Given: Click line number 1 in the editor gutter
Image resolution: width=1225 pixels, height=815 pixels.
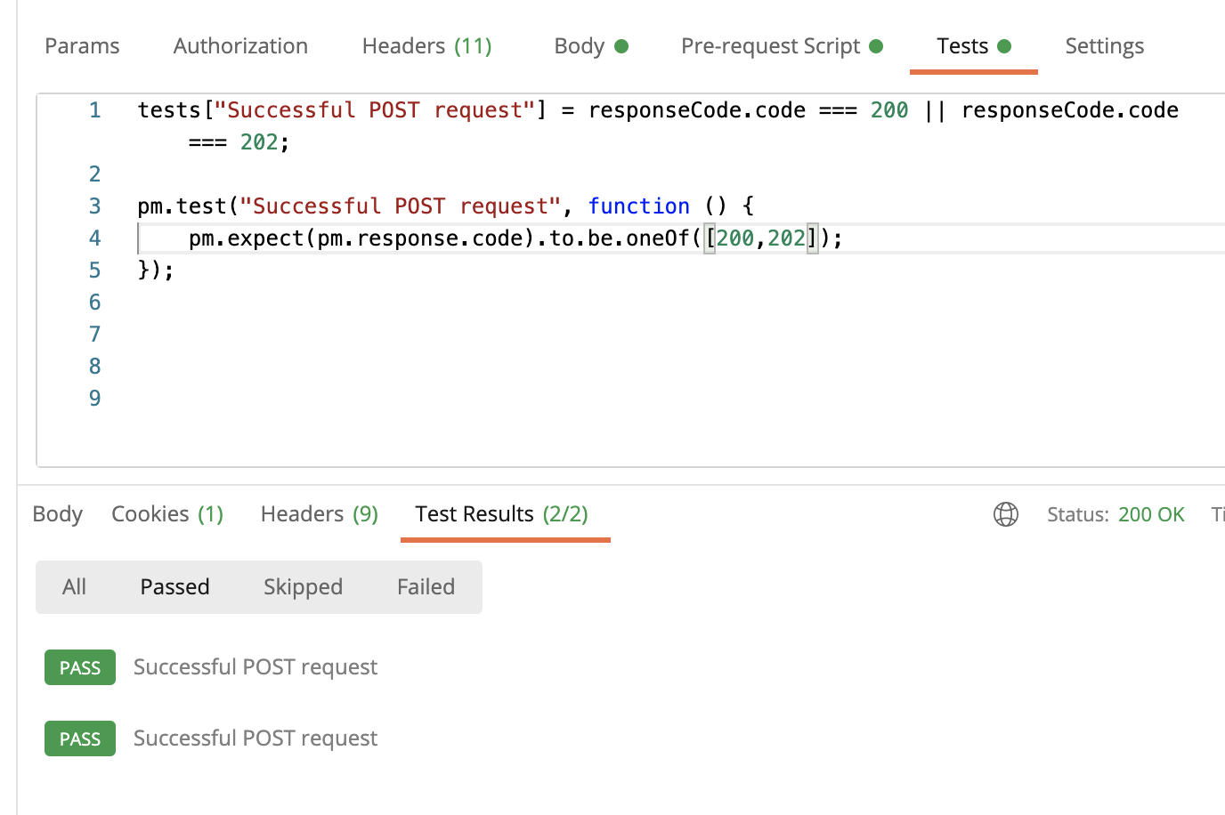Looking at the screenshot, I should tap(94, 109).
